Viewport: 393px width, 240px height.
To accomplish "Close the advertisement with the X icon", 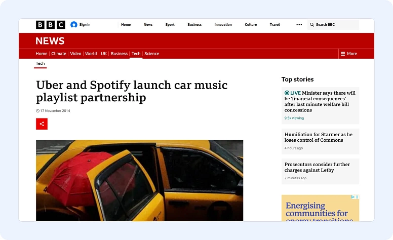I will [x=357, y=197].
